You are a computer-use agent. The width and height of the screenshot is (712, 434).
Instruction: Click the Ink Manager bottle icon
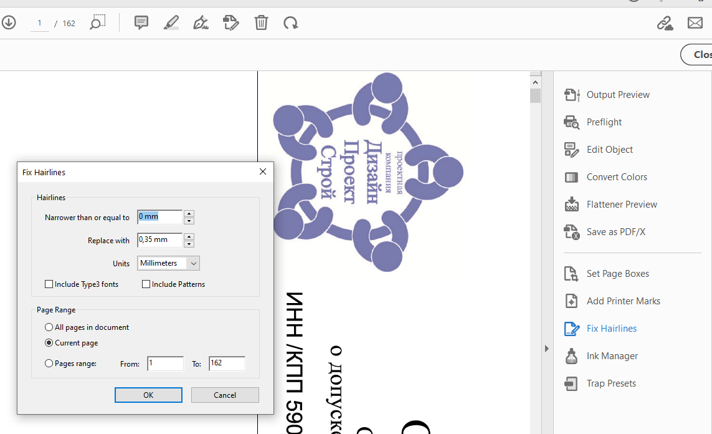[571, 356]
